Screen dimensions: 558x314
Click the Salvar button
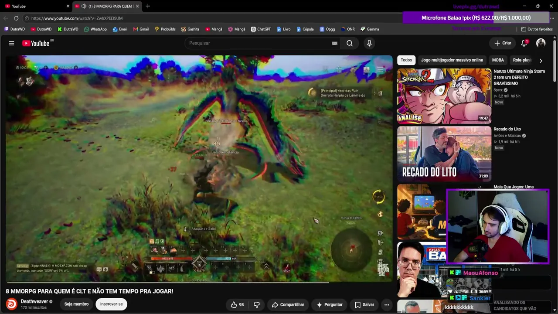[x=364, y=305]
